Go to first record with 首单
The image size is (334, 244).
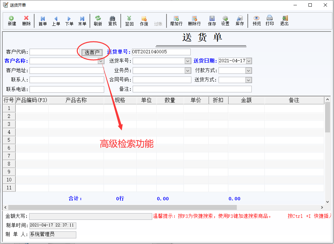pyautogui.click(x=42, y=21)
